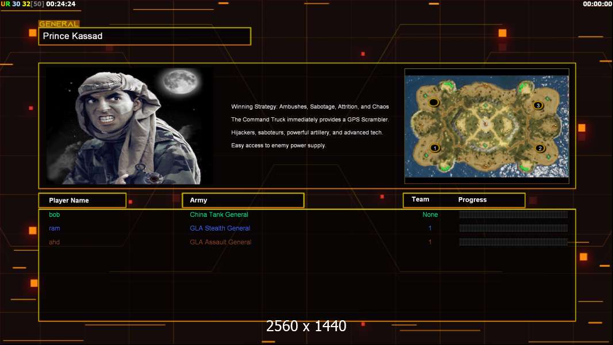This screenshot has width=613, height=345.
Task: Click the 00:00:00 timer at top right
Action: [597, 4]
